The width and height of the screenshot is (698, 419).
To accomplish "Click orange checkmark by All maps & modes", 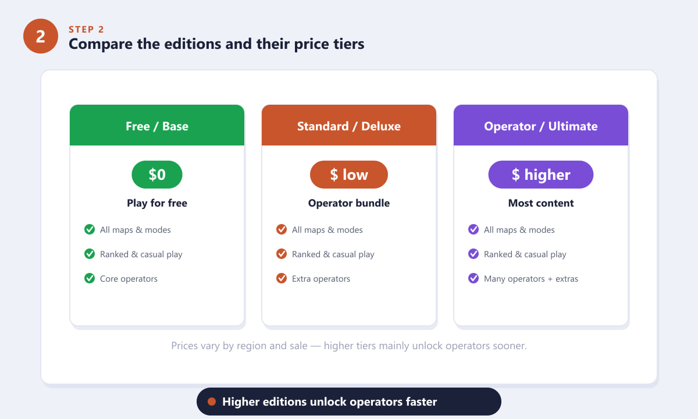I will click(x=282, y=229).
